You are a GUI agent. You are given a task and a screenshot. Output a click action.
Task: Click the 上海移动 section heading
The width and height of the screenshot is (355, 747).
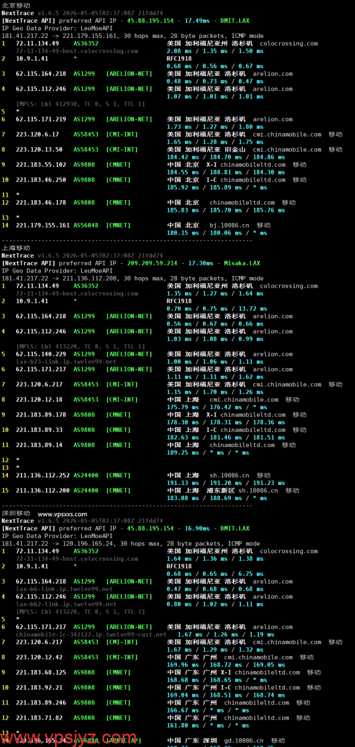(16, 247)
